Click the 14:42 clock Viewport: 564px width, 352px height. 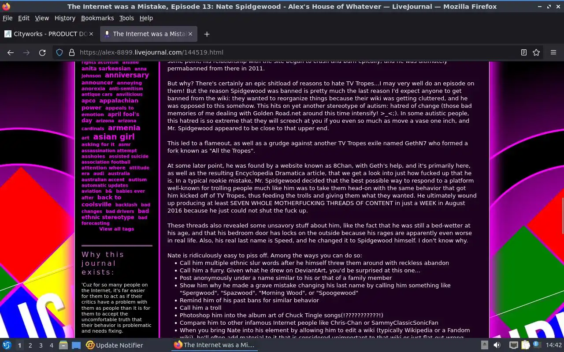point(554,345)
